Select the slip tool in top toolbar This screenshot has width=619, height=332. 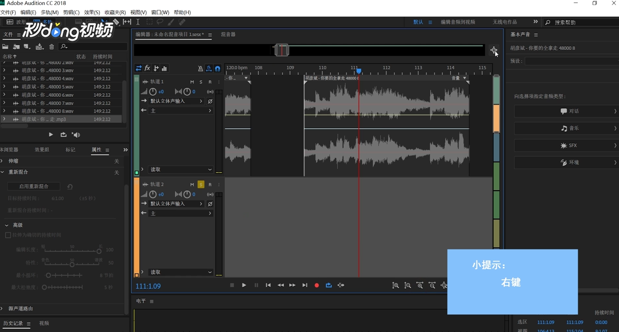[127, 22]
